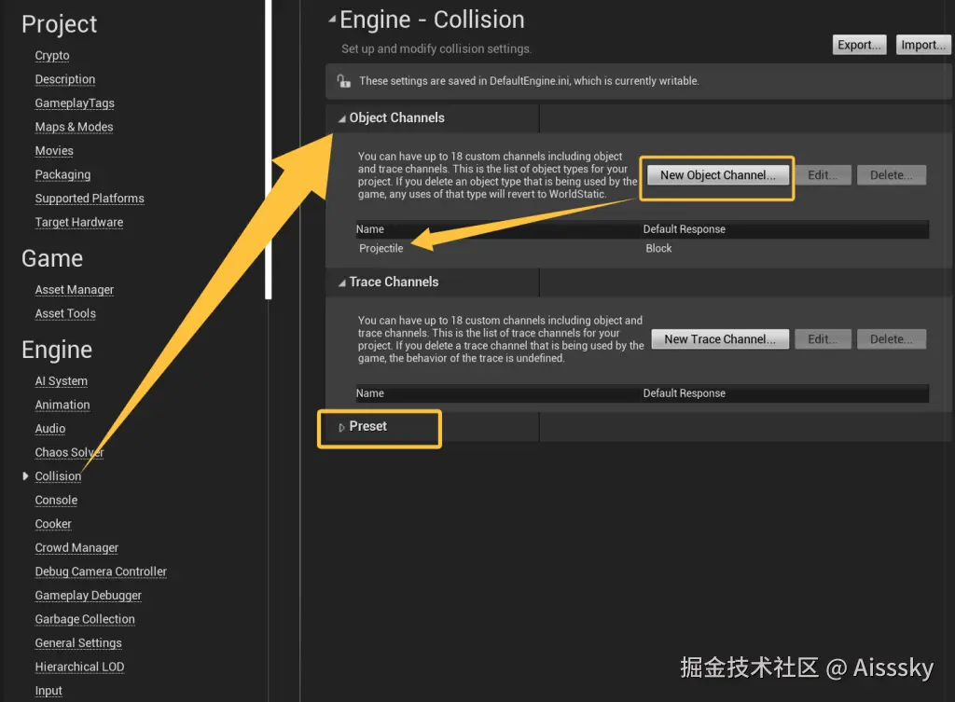
Task: Open Supported Platforms settings
Action: coord(90,199)
